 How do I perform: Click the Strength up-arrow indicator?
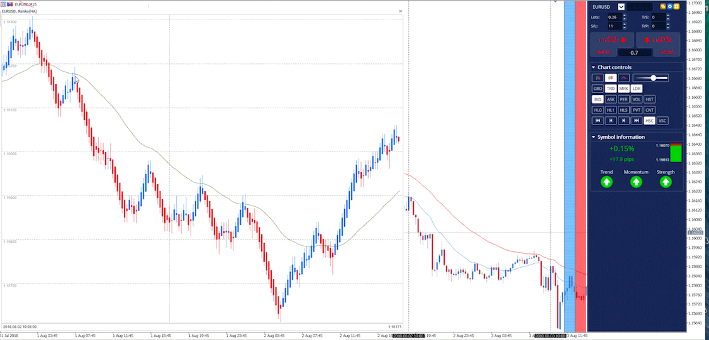665,182
